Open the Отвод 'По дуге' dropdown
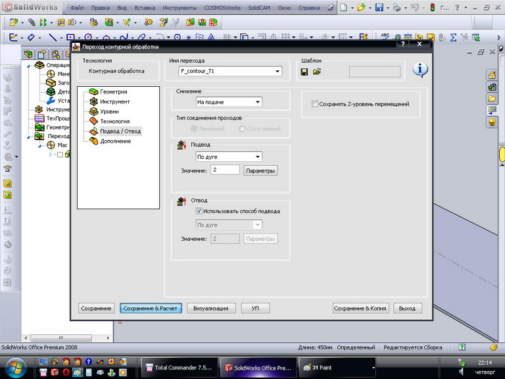The image size is (505, 379). 258,225
